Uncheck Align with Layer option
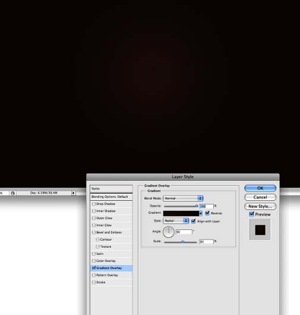 (194, 221)
